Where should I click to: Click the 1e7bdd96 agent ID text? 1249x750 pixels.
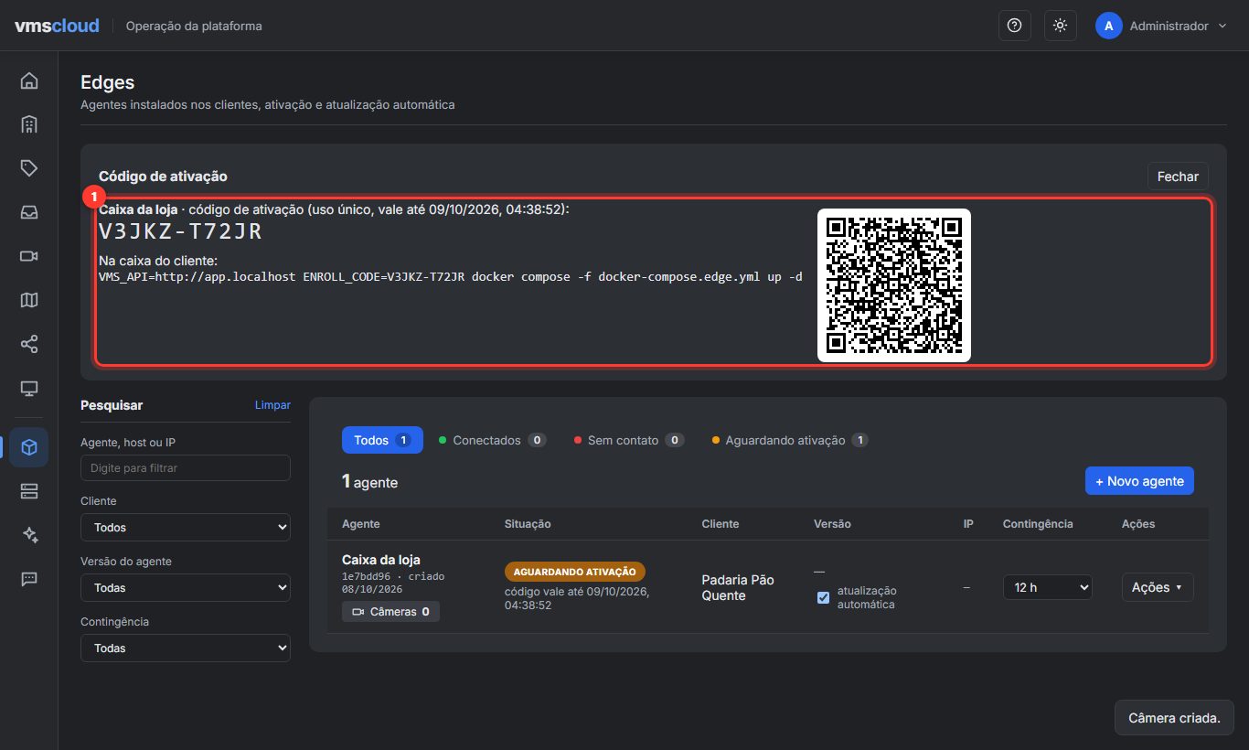click(367, 577)
